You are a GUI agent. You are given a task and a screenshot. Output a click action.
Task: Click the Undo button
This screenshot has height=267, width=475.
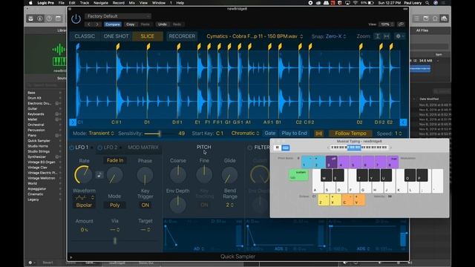pyautogui.click(x=163, y=24)
